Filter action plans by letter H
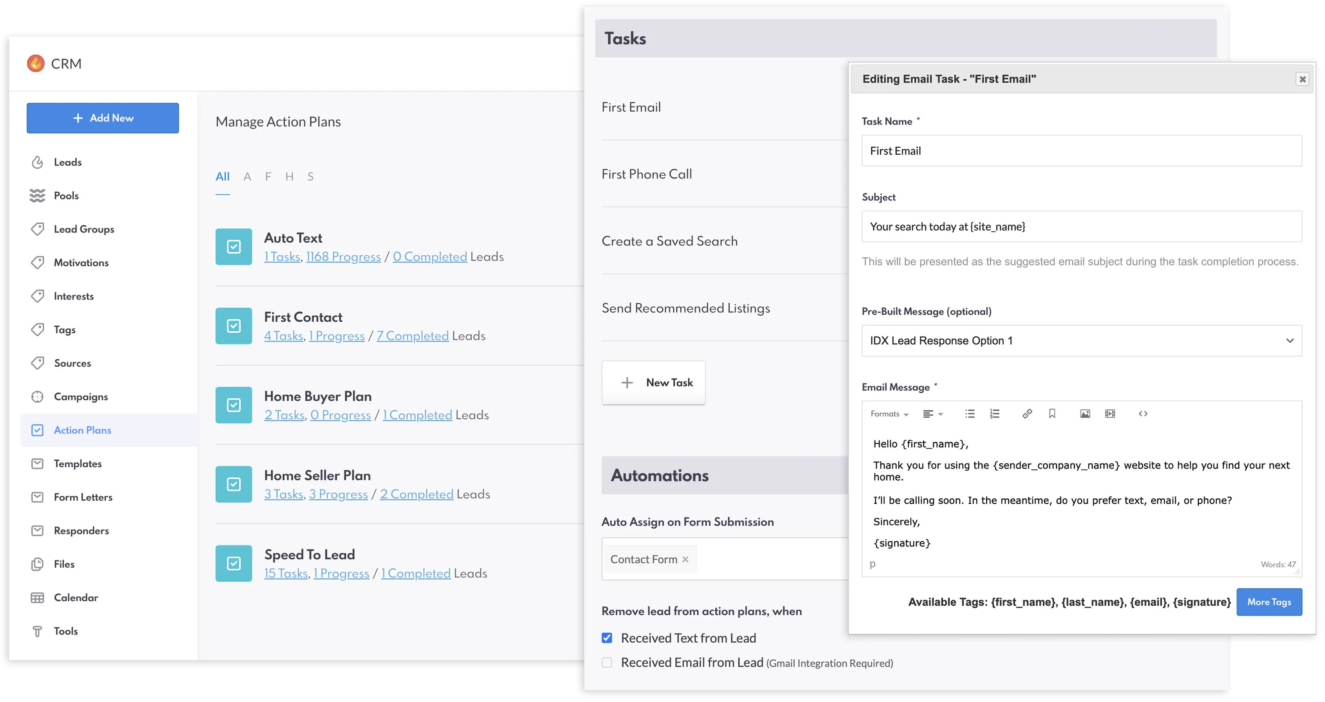The image size is (1325, 702). click(289, 177)
